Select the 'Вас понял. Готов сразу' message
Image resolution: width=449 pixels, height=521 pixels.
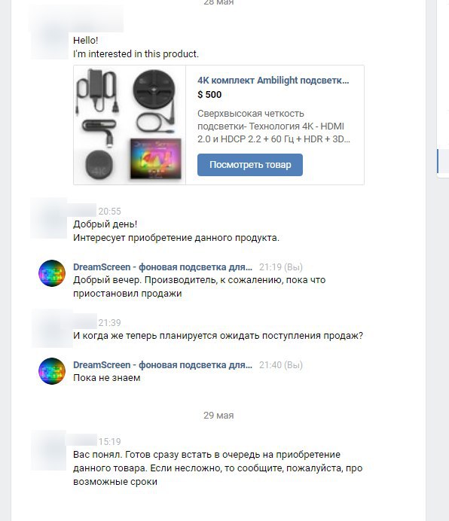(x=218, y=468)
